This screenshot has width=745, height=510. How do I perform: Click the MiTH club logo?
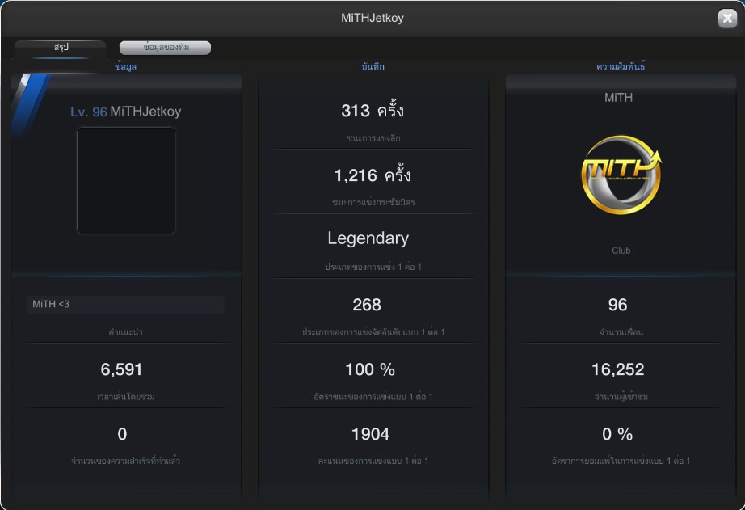(x=621, y=175)
